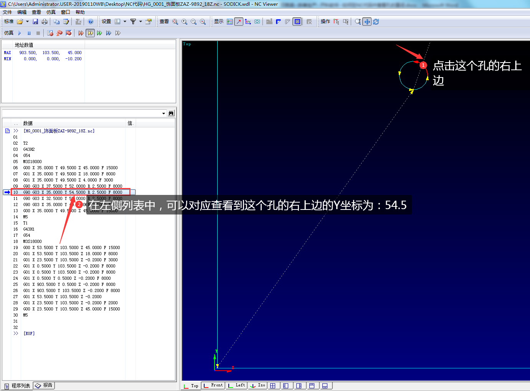Open the options window icon in the settings toolbar
The image size is (530, 391).
[149, 21]
